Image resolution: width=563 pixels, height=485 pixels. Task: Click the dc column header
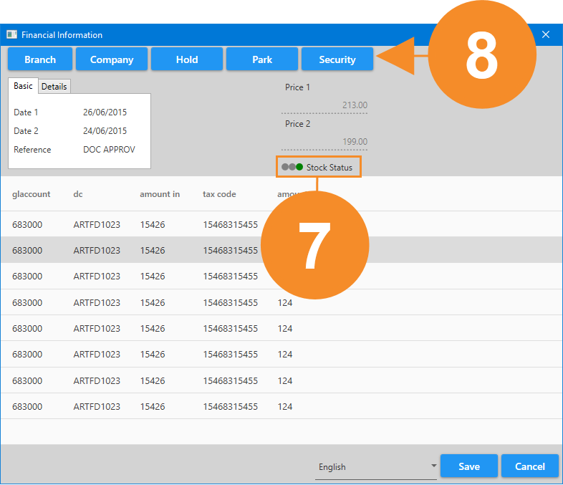click(79, 194)
